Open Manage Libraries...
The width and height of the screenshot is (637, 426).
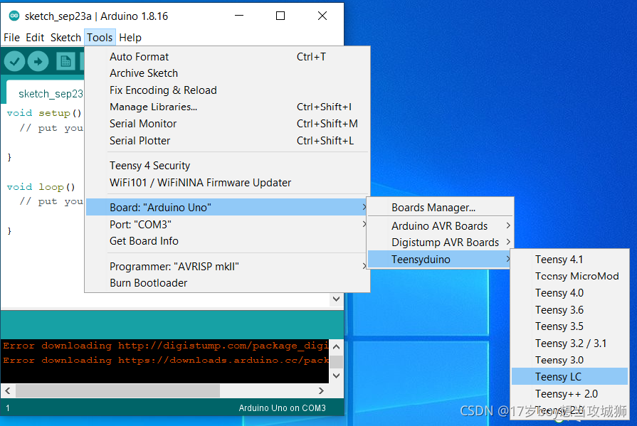[228, 107]
